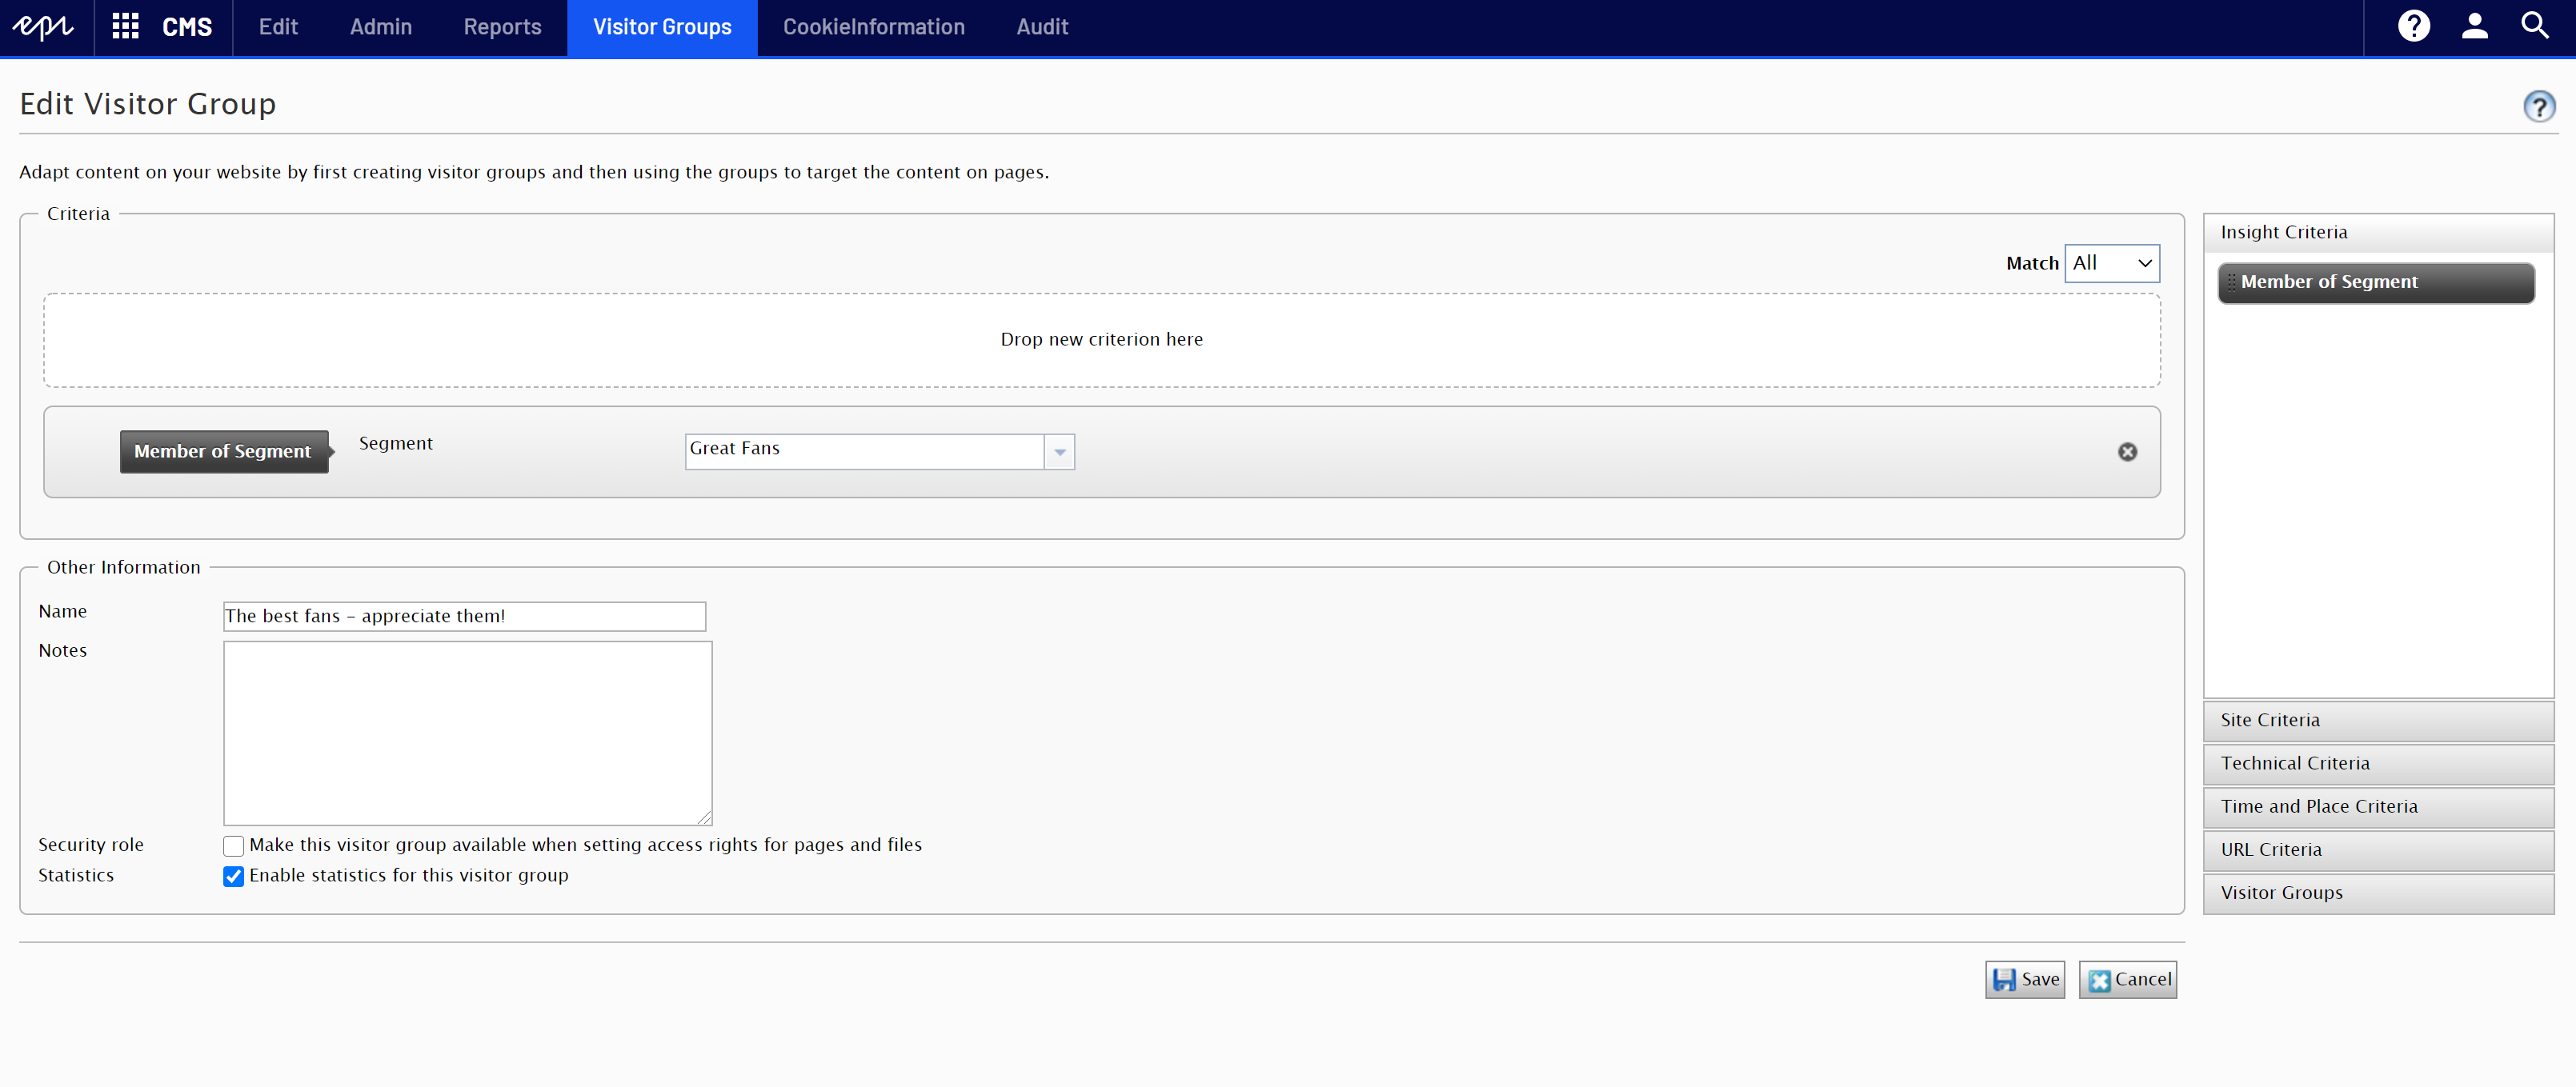Image resolution: width=2576 pixels, height=1087 pixels.
Task: Open the Match All dropdown
Action: [2112, 264]
